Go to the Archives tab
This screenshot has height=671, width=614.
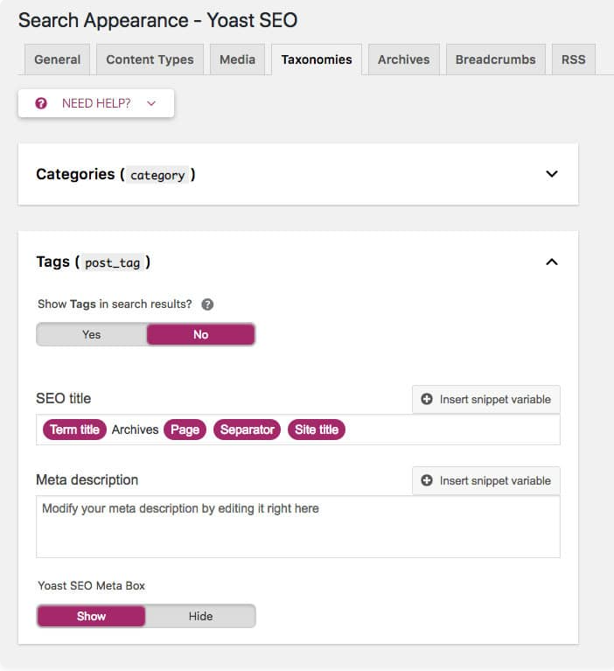(403, 59)
